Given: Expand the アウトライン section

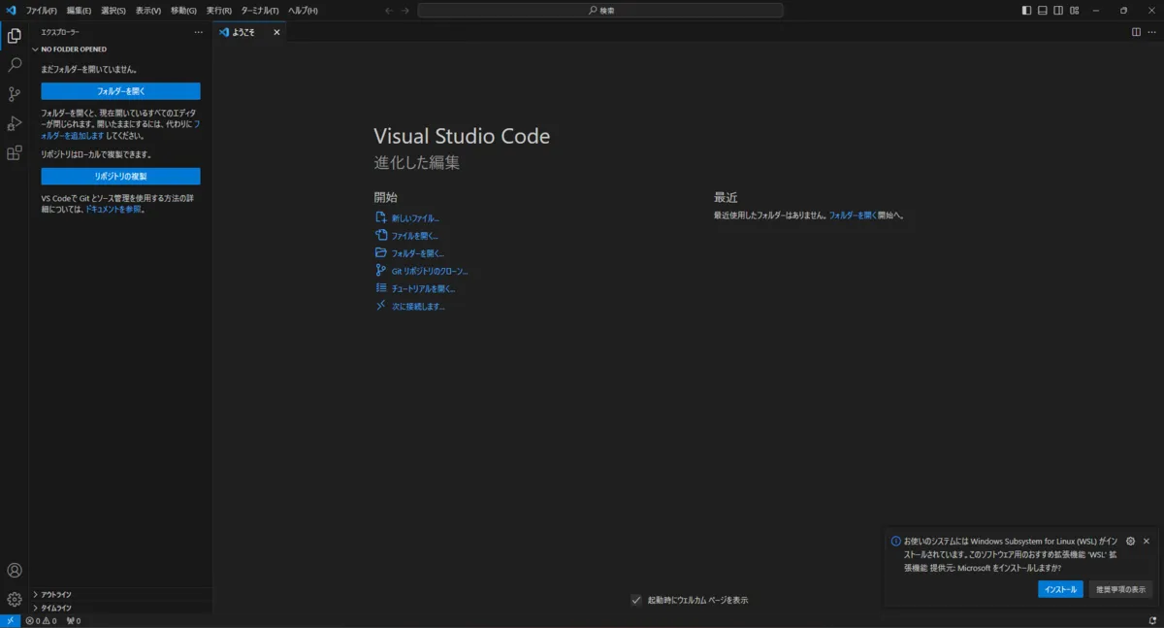Looking at the screenshot, I should tap(56, 594).
